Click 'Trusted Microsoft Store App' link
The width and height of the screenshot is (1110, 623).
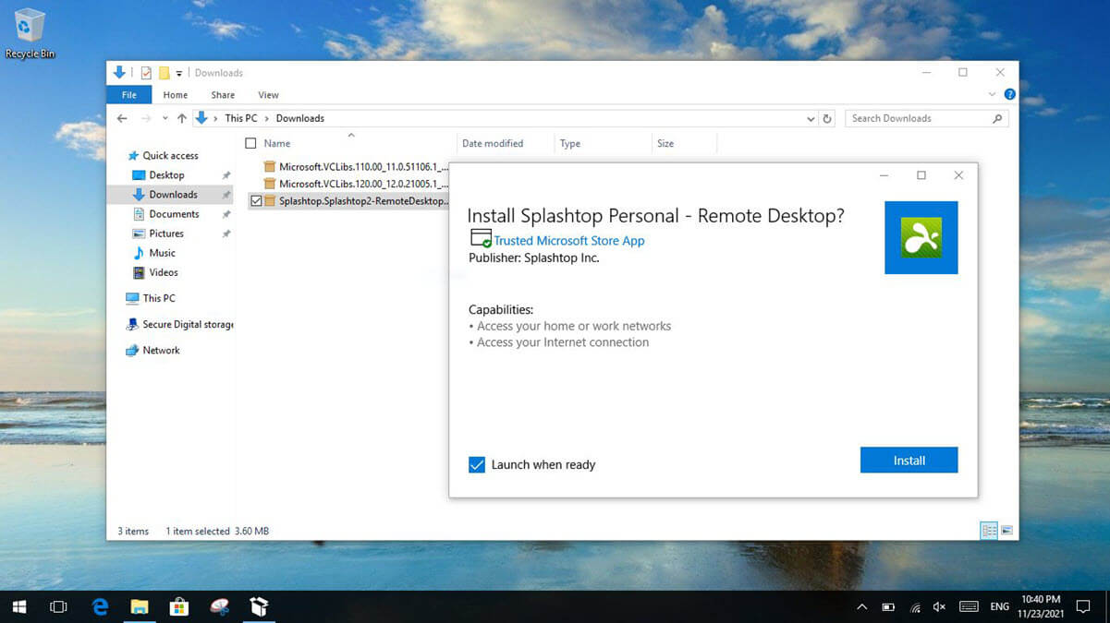pos(568,241)
